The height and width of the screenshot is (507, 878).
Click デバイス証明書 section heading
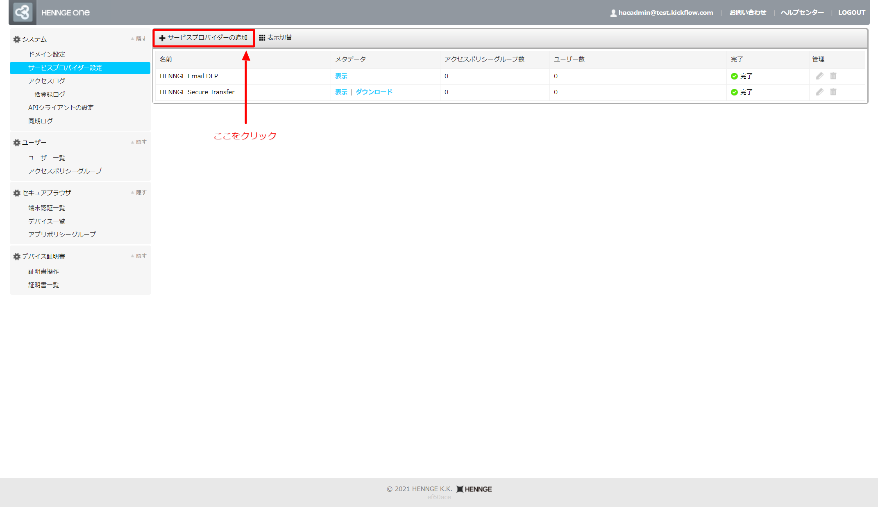click(43, 256)
